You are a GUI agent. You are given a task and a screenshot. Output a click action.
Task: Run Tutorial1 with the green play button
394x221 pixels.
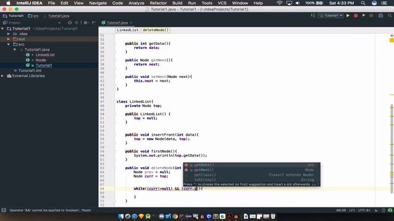348,15
